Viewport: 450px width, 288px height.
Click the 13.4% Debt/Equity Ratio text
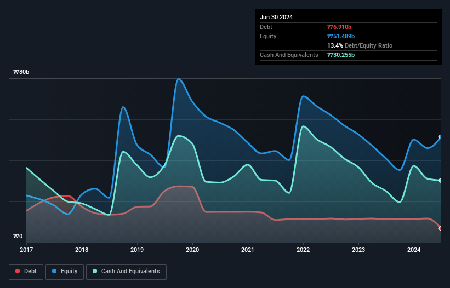coord(360,45)
